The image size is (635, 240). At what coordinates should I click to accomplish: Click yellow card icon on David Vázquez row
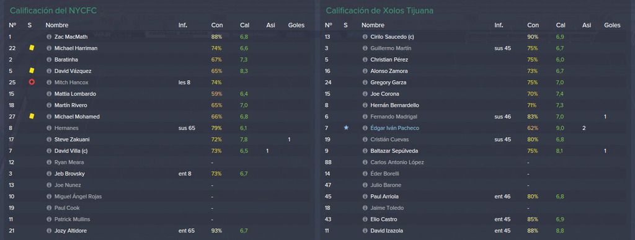tap(32, 71)
